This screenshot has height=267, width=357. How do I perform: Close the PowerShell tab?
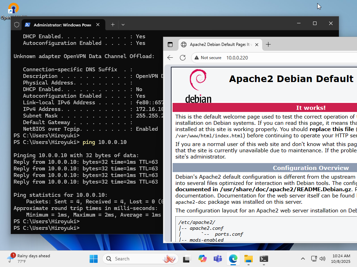(98, 25)
